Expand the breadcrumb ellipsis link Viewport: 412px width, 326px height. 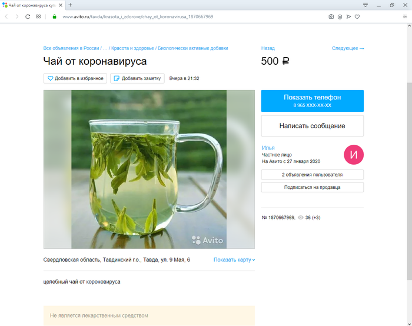tap(107, 48)
